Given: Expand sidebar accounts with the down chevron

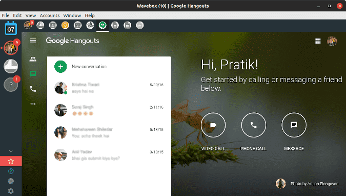Looking at the screenshot, I should pyautogui.click(x=11, y=151).
